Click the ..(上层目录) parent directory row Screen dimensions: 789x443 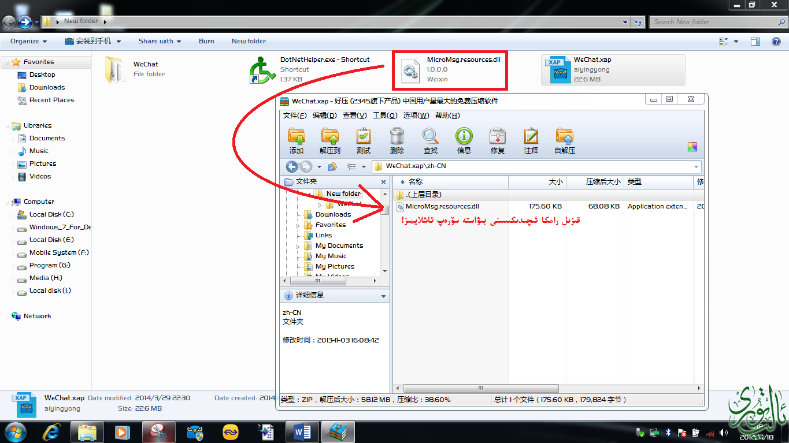click(424, 195)
